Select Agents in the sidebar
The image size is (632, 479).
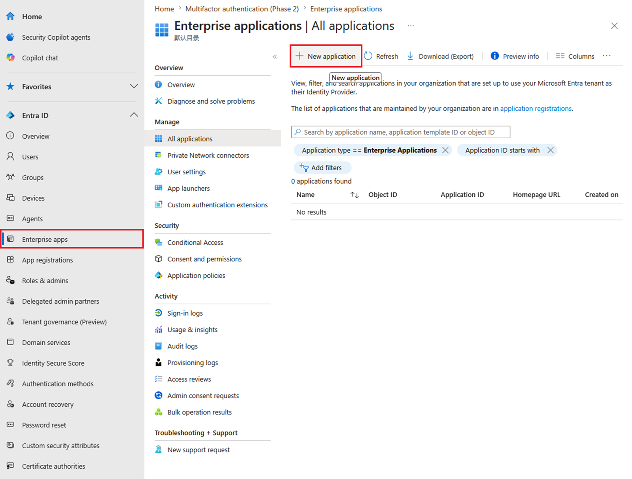(x=32, y=219)
